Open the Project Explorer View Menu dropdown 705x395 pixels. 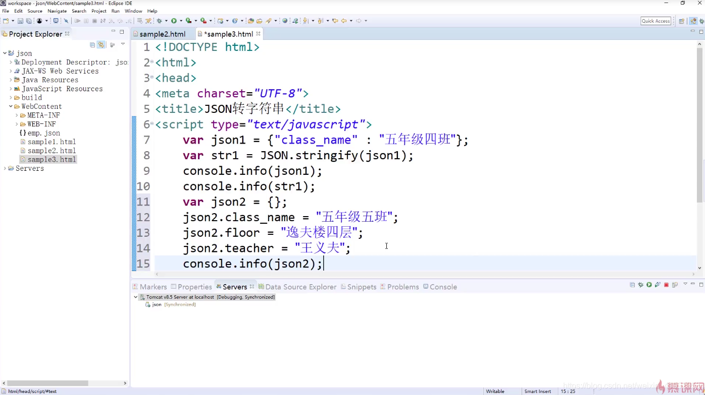(123, 44)
